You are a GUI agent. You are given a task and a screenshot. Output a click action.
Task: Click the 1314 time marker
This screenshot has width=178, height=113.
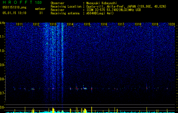(x=70, y=24)
